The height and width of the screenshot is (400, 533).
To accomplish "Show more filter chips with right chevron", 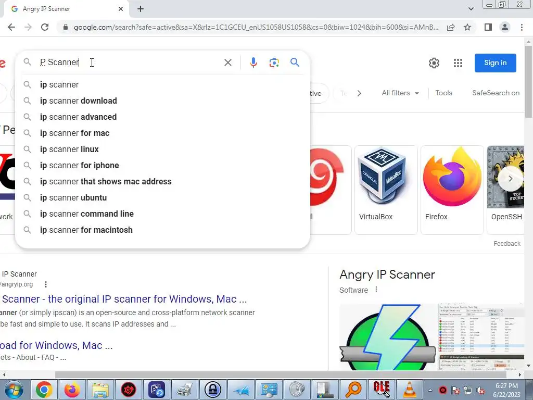I will click(359, 93).
